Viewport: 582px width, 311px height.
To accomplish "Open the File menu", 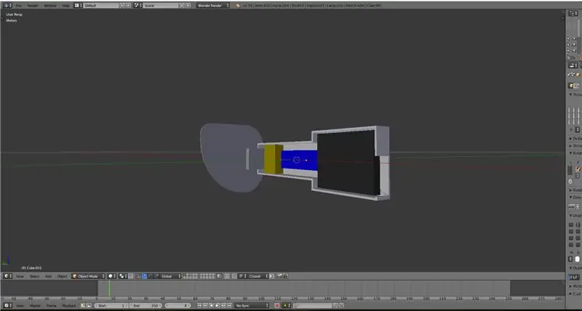I will pos(19,6).
